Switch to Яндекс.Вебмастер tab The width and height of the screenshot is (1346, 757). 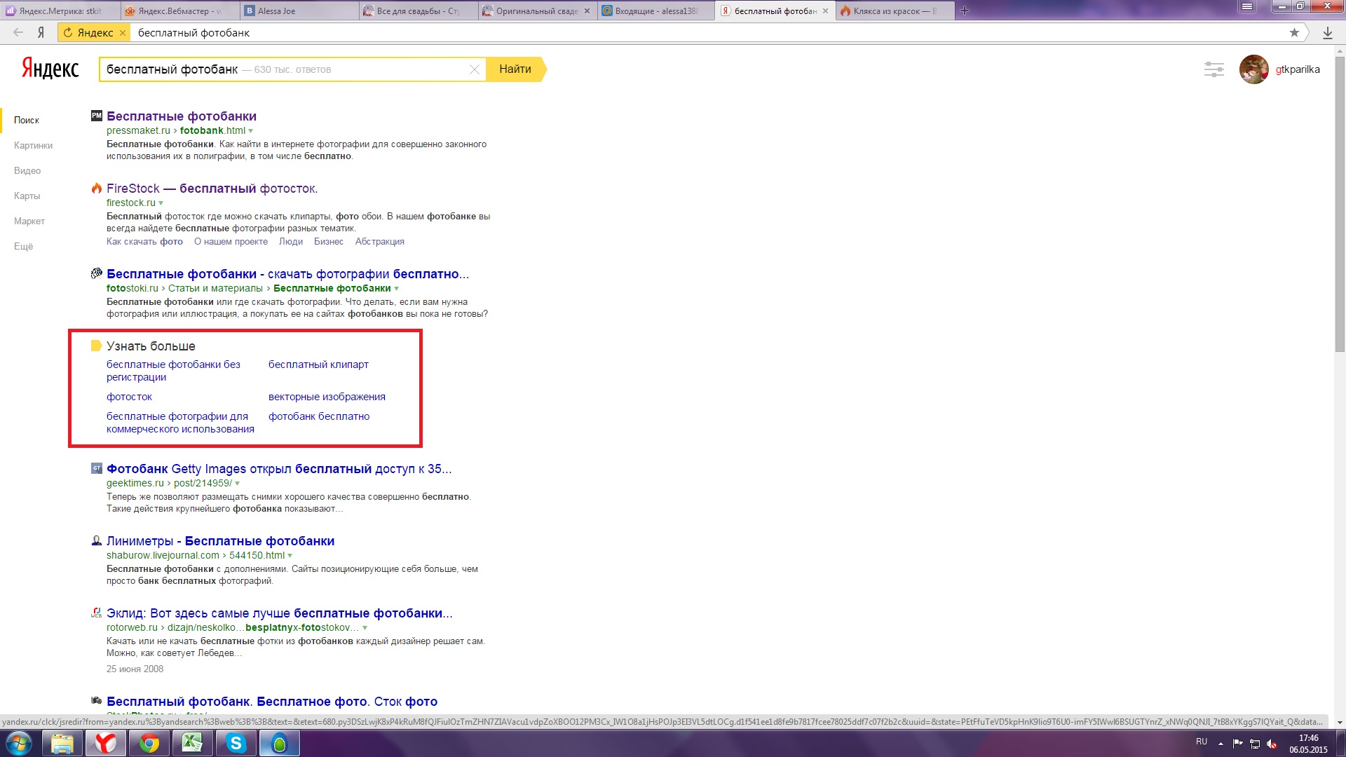pos(179,11)
